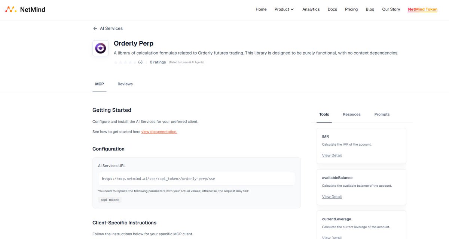This screenshot has height=239, width=449.
Task: Switch to the Reviews tab
Action: (x=125, y=84)
